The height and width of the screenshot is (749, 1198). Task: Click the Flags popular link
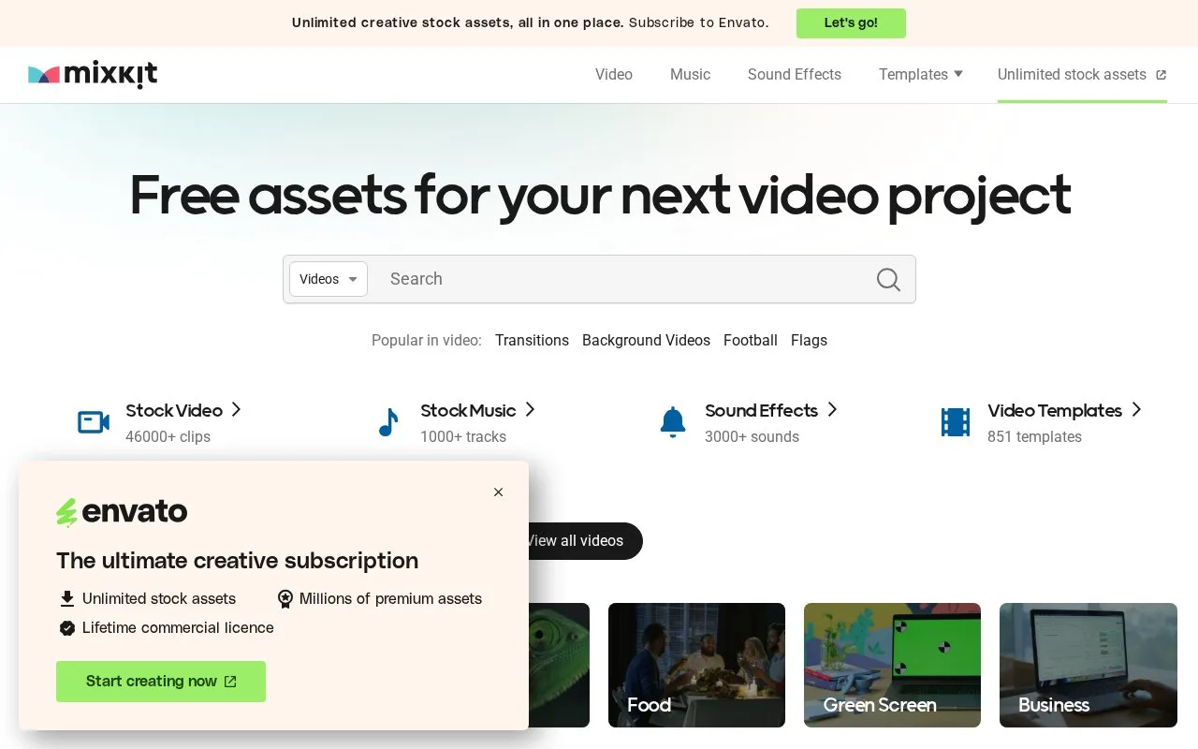point(809,340)
